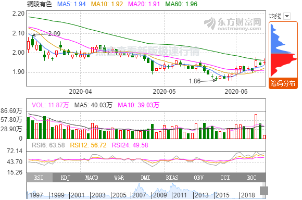Open the DMI indicator tab
302x200 pixels.
[x=145, y=178]
